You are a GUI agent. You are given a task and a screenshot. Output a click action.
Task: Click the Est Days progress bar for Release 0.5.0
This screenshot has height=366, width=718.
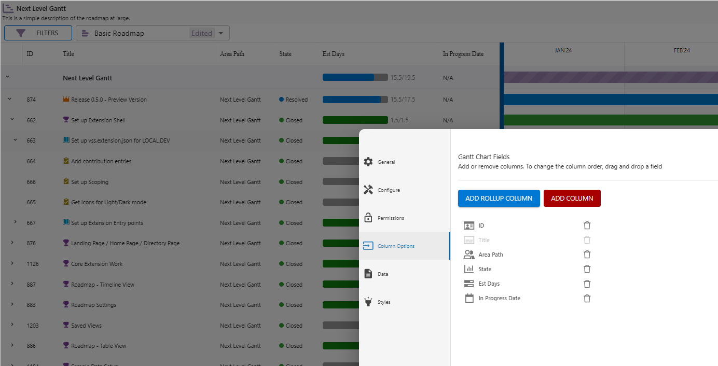[355, 99]
